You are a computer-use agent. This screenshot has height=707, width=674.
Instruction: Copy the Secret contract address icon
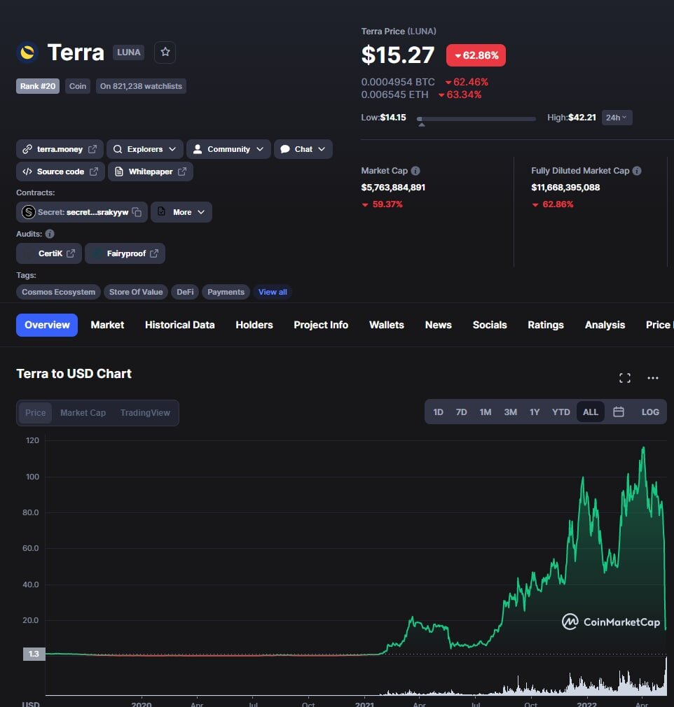pos(137,212)
